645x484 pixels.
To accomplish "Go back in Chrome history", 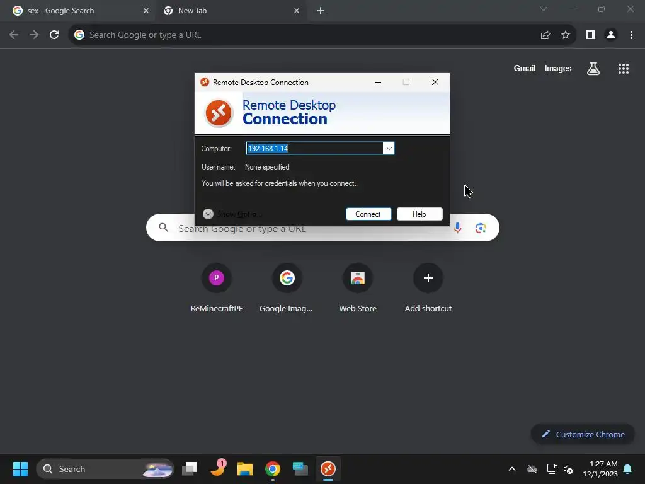I will tap(14, 35).
